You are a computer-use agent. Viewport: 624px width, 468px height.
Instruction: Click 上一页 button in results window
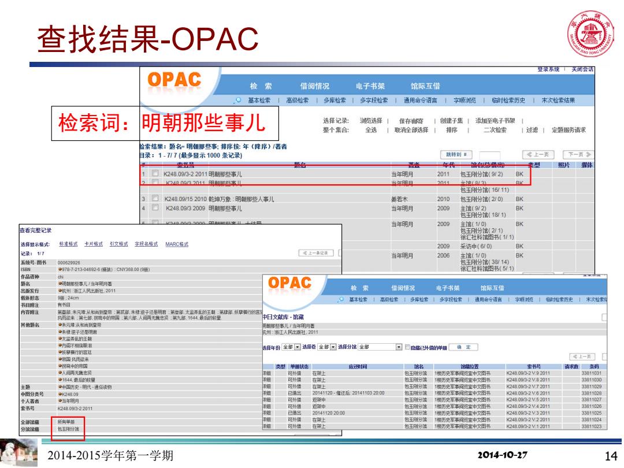point(538,154)
